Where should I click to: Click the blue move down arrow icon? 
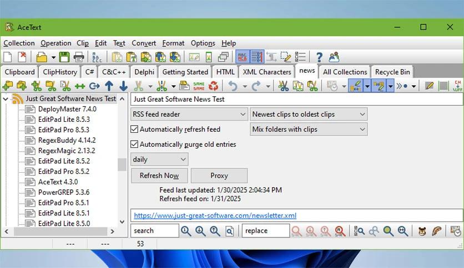[123, 86]
